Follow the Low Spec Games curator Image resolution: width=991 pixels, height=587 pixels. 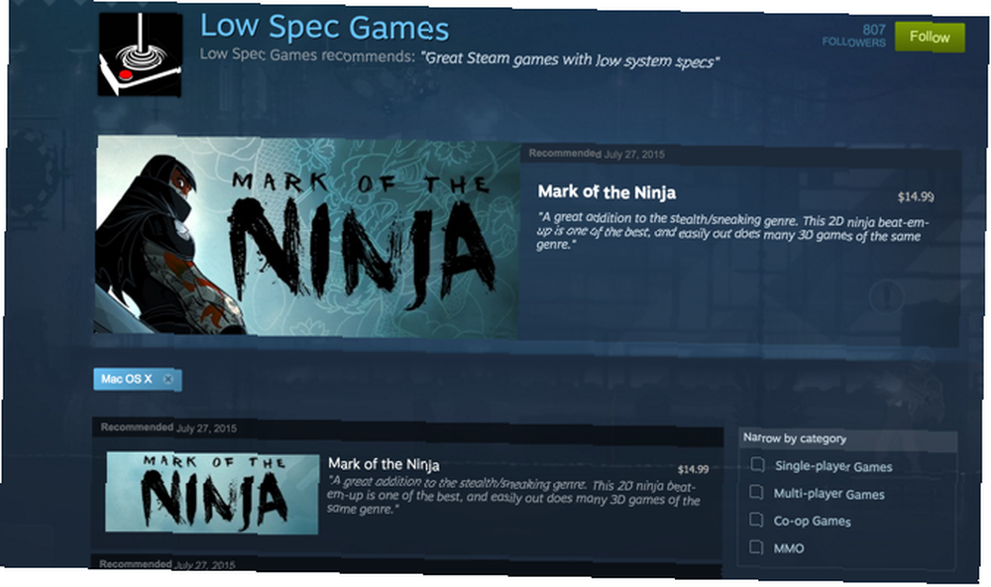pyautogui.click(x=930, y=37)
